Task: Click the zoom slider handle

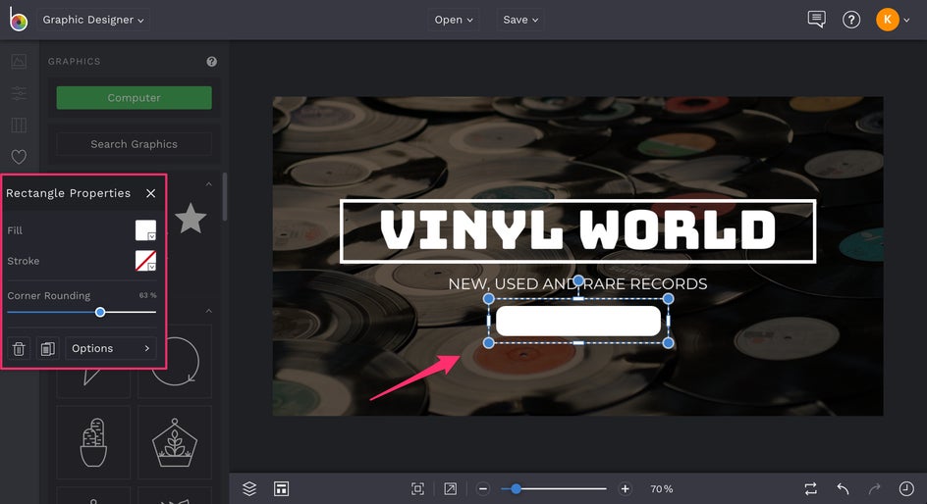Action: pos(517,488)
